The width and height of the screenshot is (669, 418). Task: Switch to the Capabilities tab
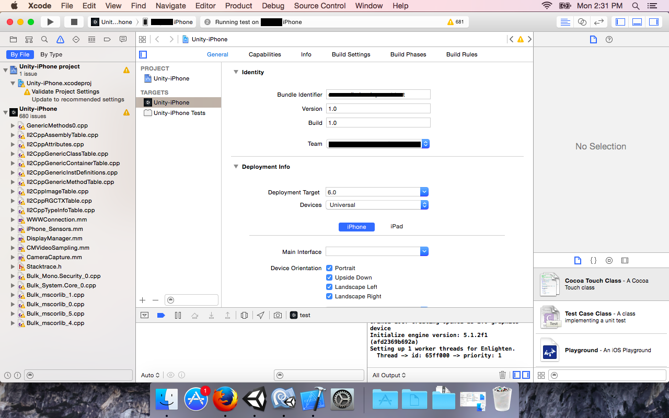pyautogui.click(x=264, y=54)
